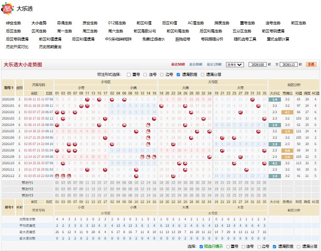
Task: Focus the start period field 2026100
Action: click(258, 65)
